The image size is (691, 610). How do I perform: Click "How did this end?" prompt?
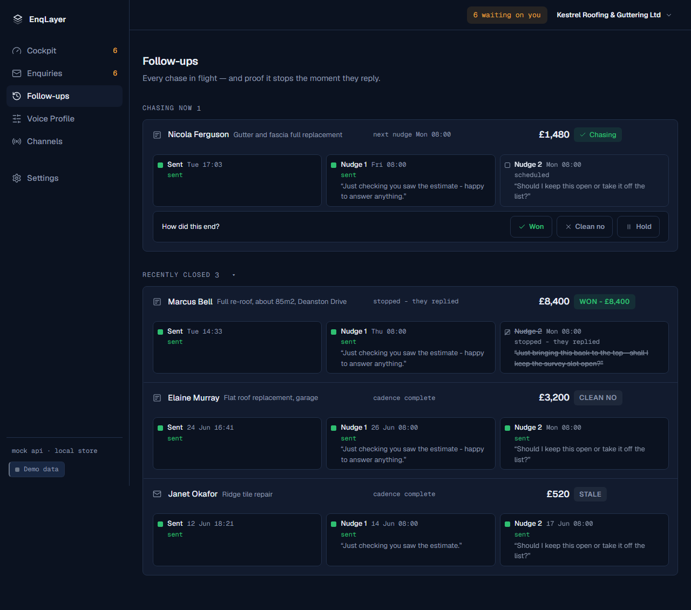coord(191,227)
